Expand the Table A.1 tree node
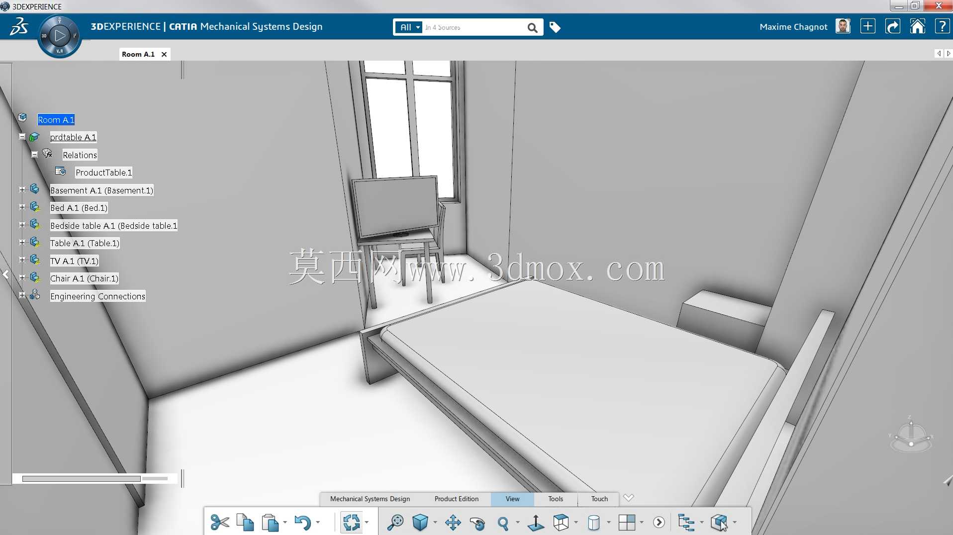Viewport: 953px width, 535px height. pos(22,242)
